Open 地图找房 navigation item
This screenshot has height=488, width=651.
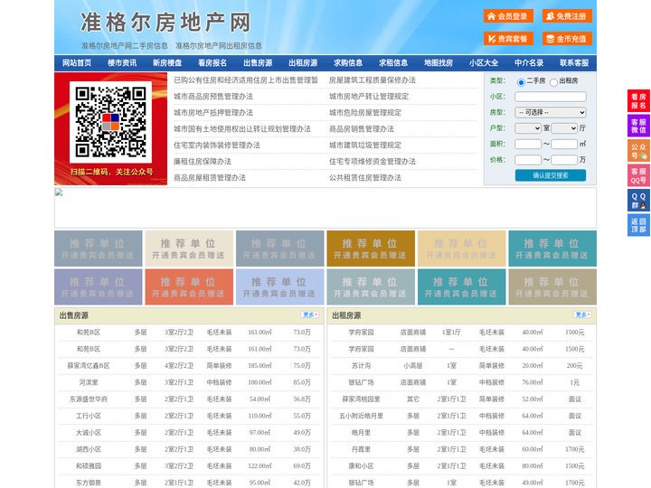pyautogui.click(x=439, y=63)
